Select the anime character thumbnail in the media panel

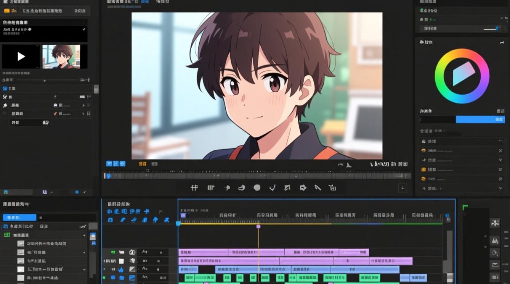pos(61,56)
